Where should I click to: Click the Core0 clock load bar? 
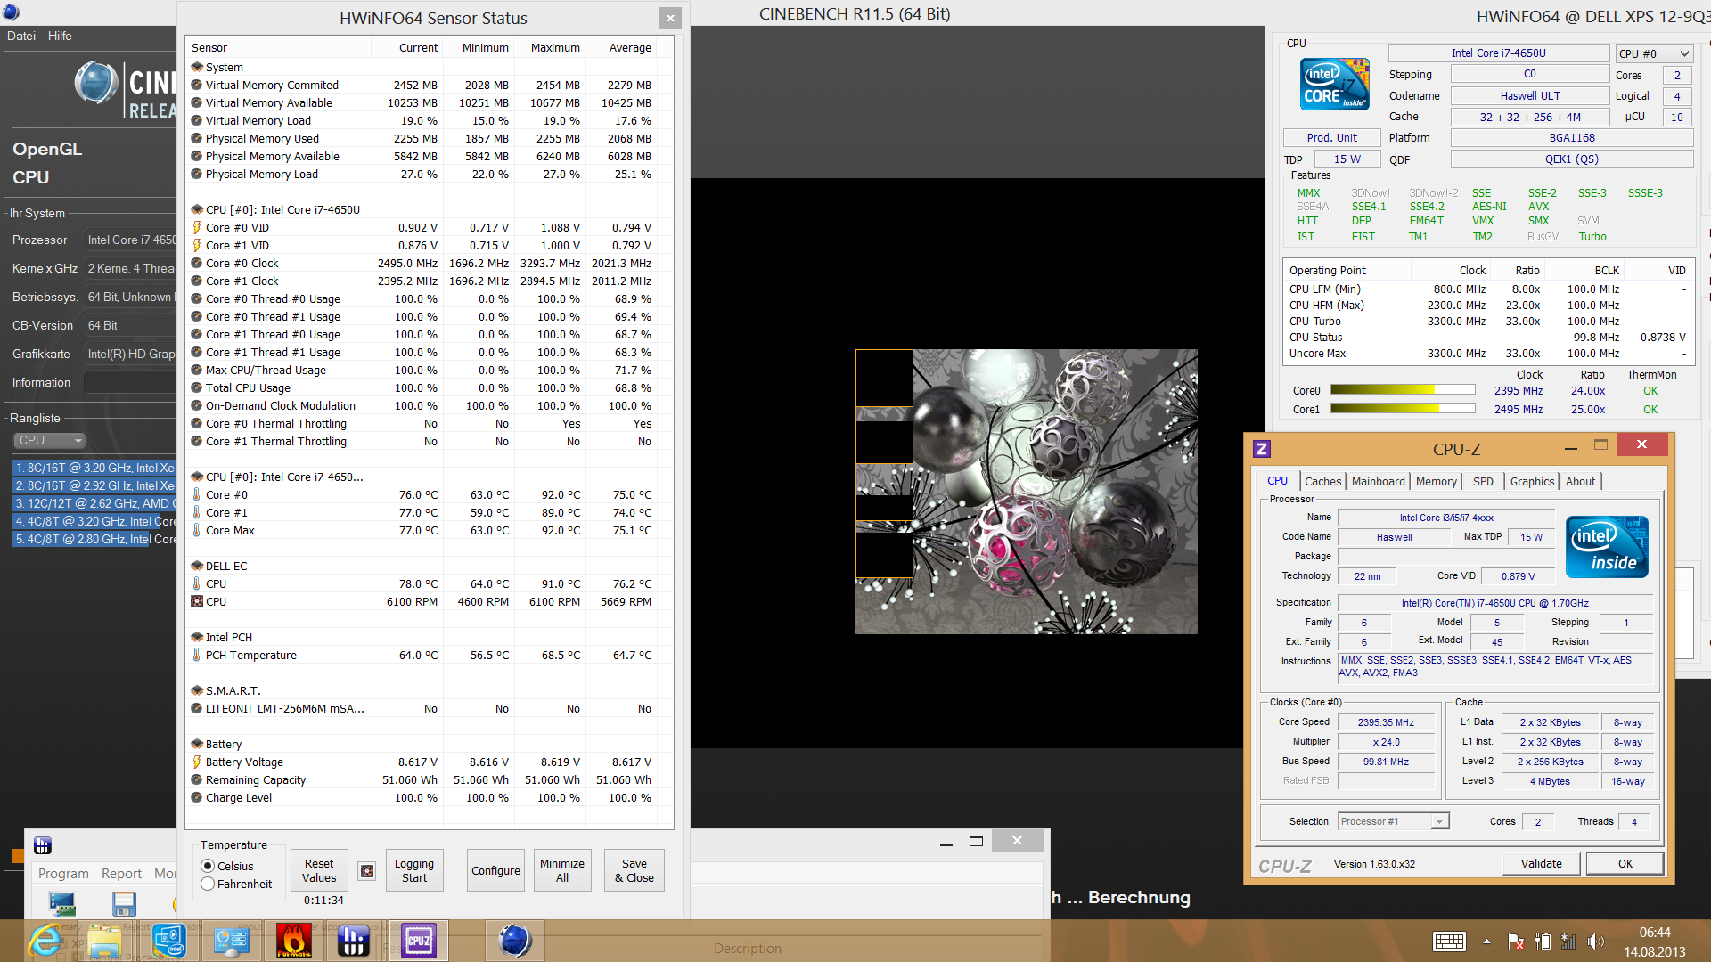coord(1402,390)
